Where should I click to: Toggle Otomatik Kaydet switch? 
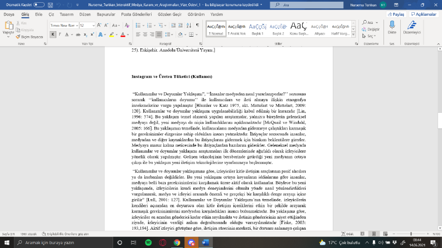[38, 5]
